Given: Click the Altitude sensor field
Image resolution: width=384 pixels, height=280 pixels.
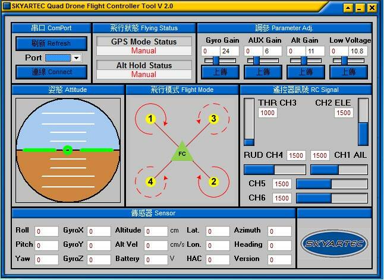Looking at the screenshot, I should [156, 231].
